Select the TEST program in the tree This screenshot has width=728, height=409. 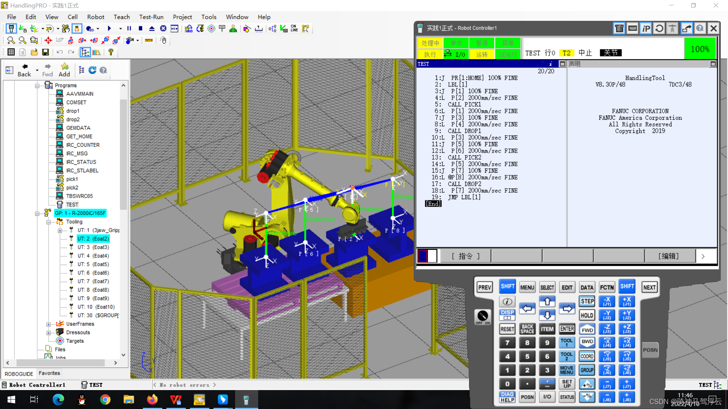[72, 205]
